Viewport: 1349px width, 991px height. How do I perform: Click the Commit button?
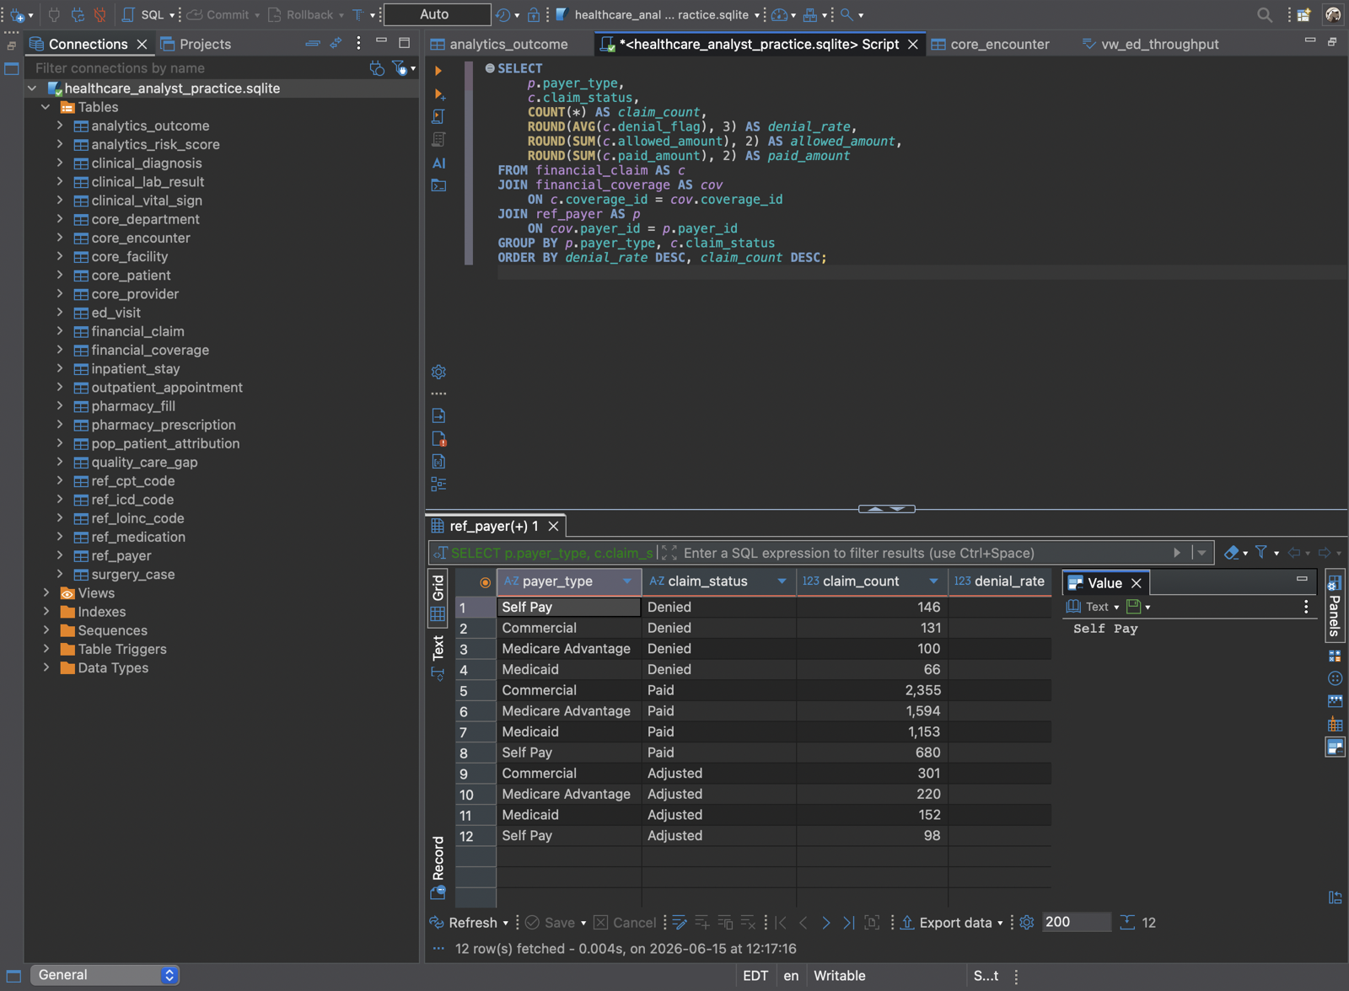pyautogui.click(x=218, y=14)
